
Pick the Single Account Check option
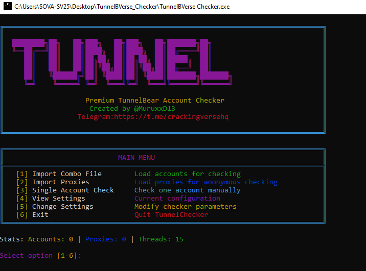pos(73,190)
